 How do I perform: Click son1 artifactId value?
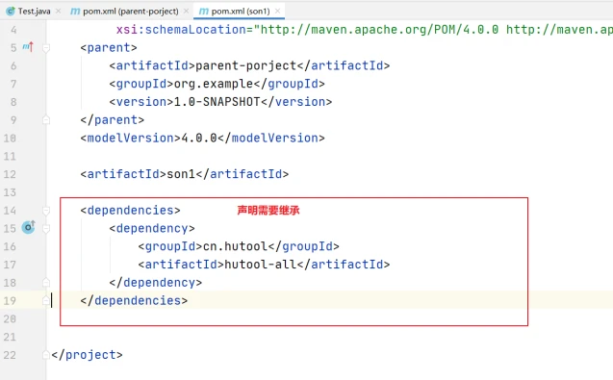[181, 174]
